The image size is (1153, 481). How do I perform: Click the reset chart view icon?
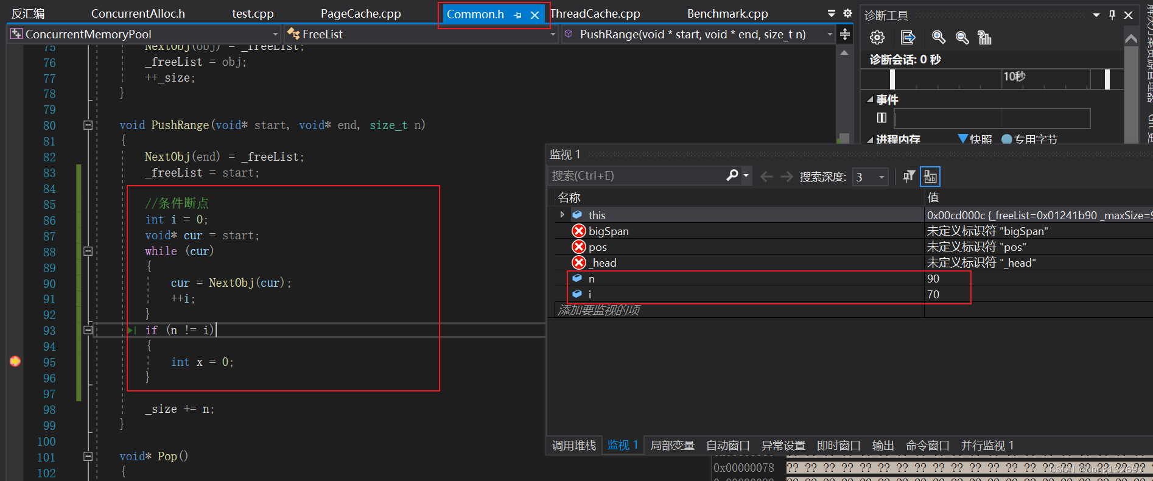tap(985, 38)
